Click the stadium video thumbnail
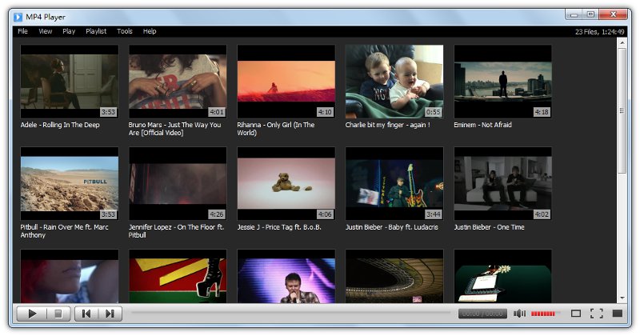Viewport: 640px width, 336px height. [394, 276]
